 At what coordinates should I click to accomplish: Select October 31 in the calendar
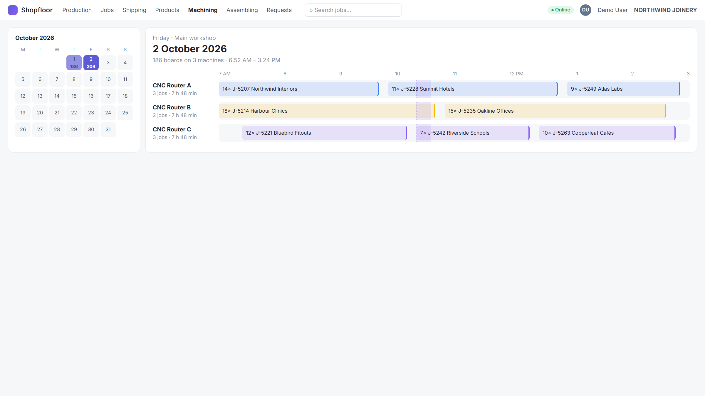tap(108, 129)
